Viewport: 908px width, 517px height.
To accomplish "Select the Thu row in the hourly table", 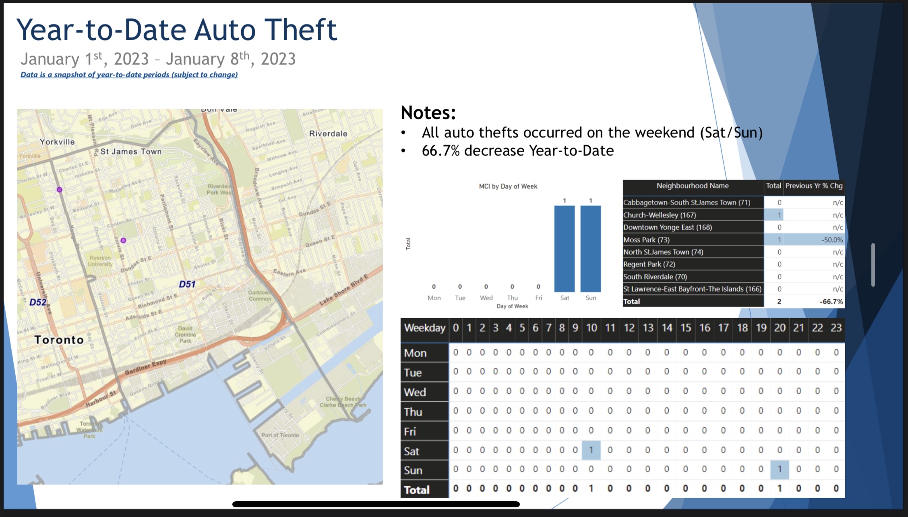I will (x=623, y=411).
